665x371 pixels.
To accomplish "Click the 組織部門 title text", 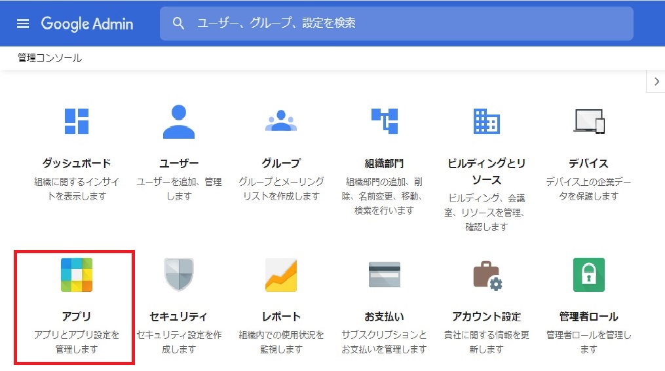I will tap(384, 163).
